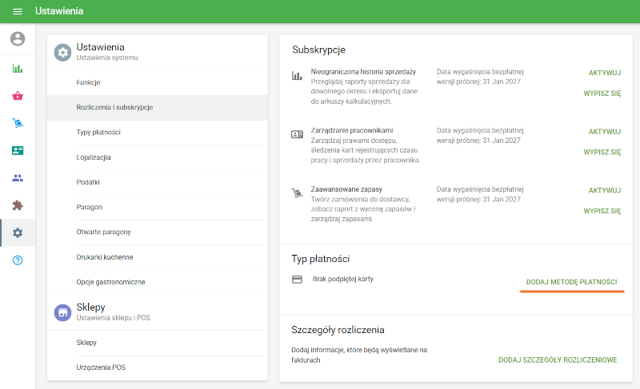Open the customers people icon
The image size is (640, 389).
point(18,177)
